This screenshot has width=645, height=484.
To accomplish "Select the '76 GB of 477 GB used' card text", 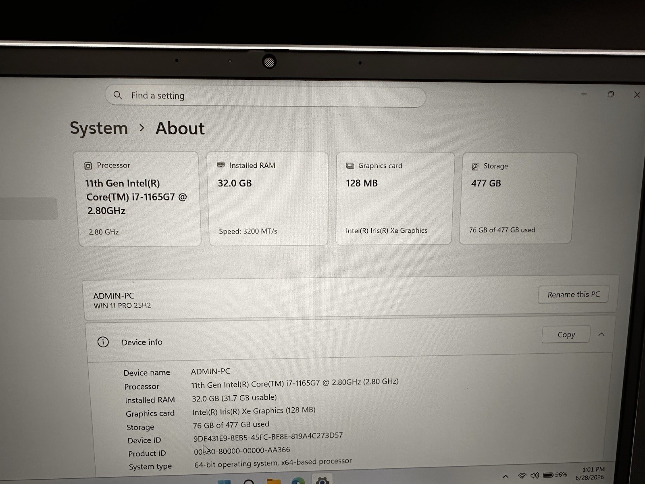I will click(x=502, y=230).
